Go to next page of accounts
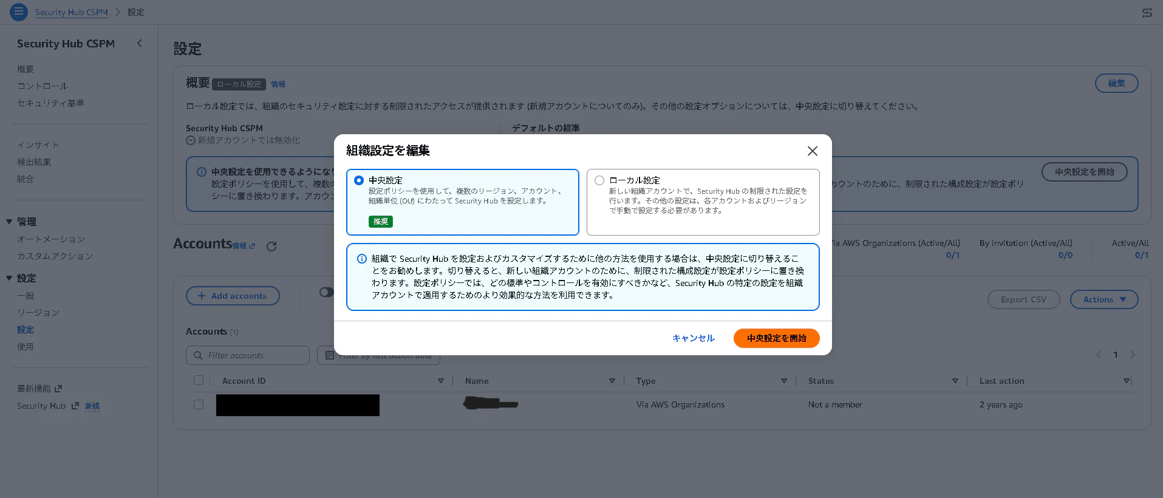This screenshot has width=1163, height=498. pos(1133,355)
